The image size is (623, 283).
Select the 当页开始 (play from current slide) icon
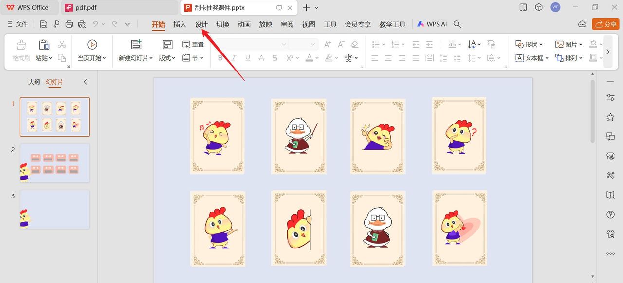[x=92, y=44]
